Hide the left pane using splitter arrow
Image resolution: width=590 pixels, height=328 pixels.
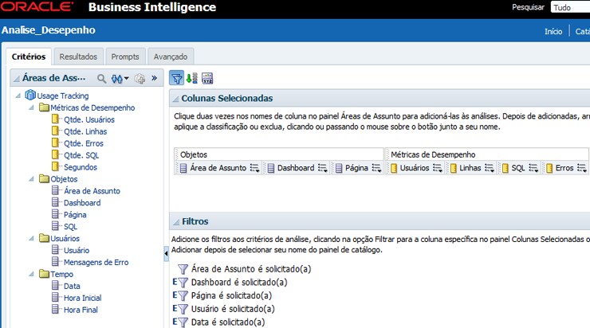[166, 254]
